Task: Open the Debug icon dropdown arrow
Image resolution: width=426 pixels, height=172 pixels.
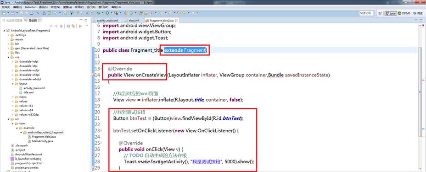Action: coord(102,13)
